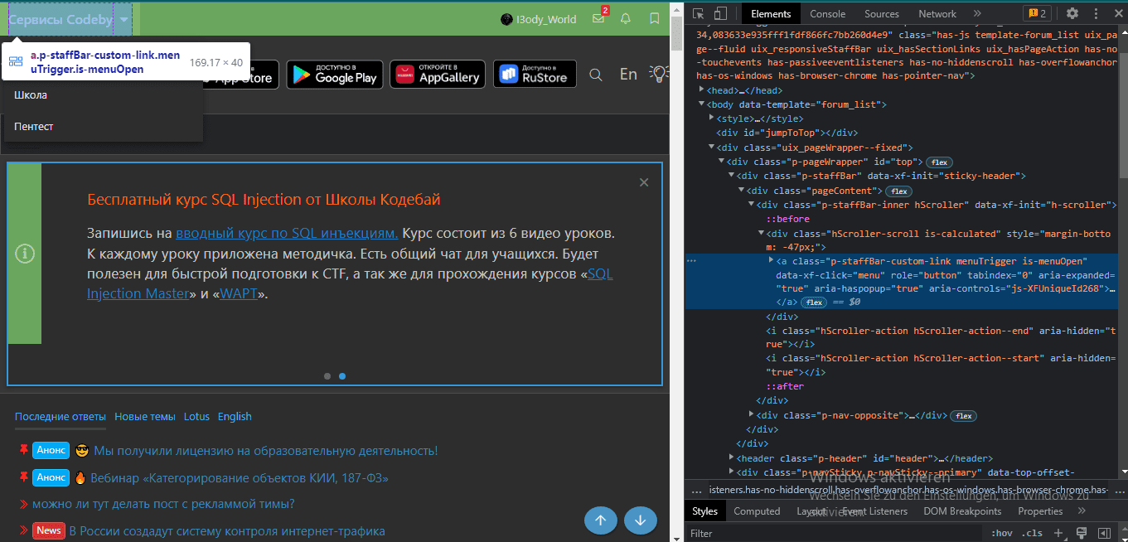Screen dimensions: 1128x542
Task: Close the SQL Injection notice banner
Action: tap(644, 182)
